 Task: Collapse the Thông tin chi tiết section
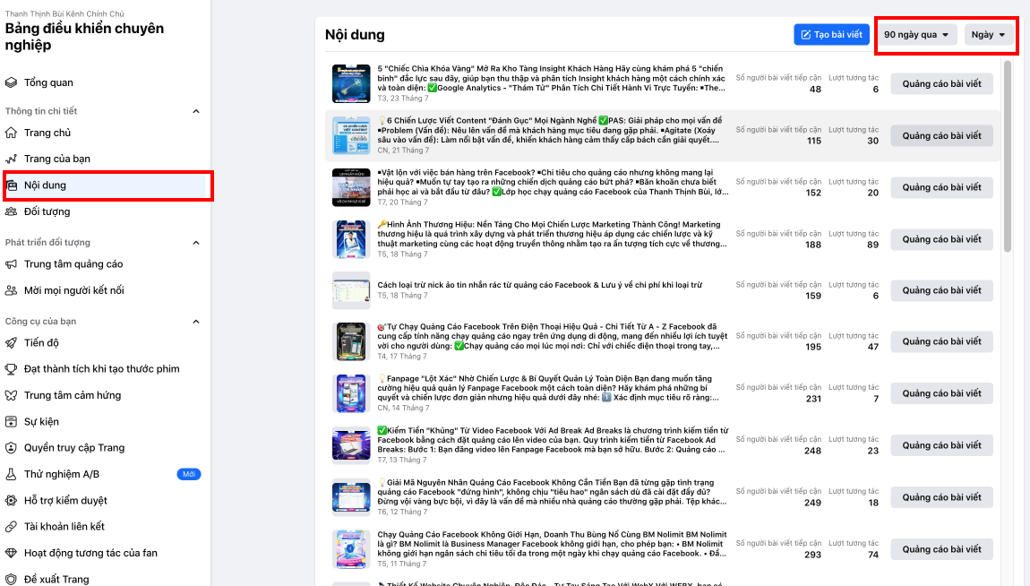tap(196, 111)
